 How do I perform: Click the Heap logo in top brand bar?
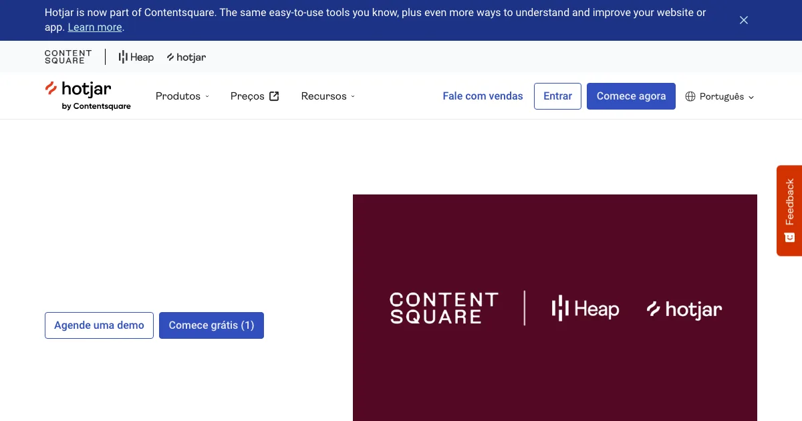click(x=136, y=57)
